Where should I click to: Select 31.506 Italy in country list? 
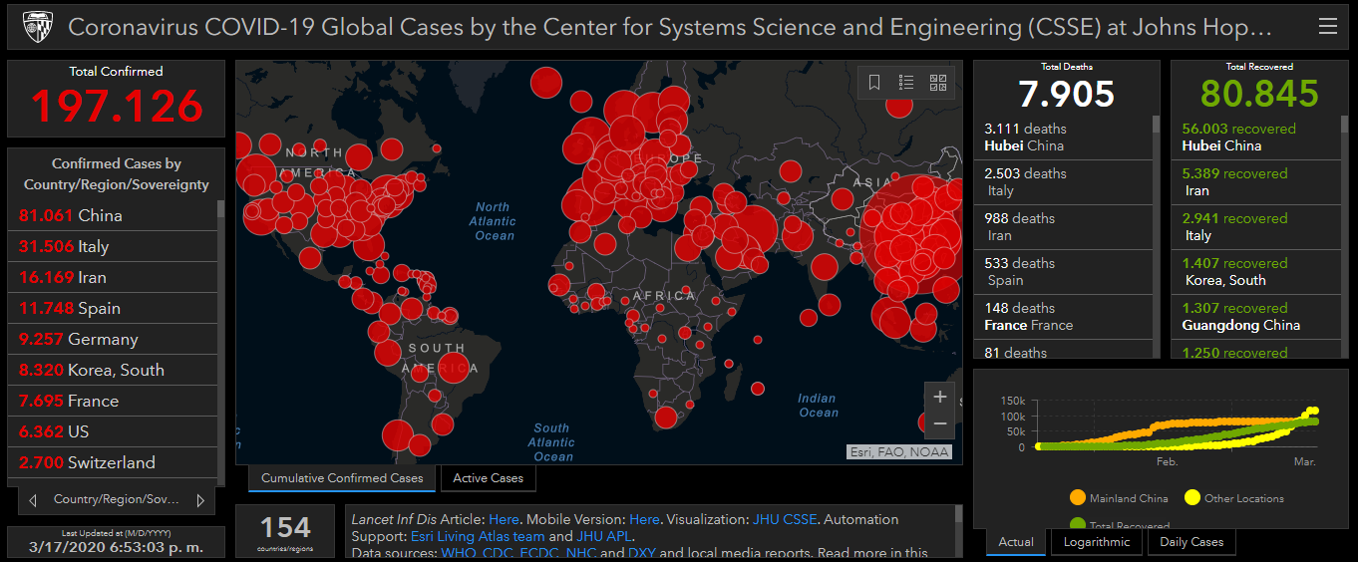pos(113,246)
